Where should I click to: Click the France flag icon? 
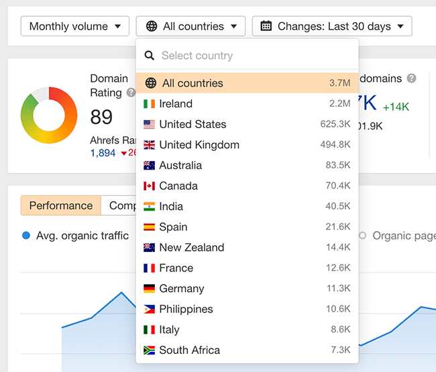(150, 268)
